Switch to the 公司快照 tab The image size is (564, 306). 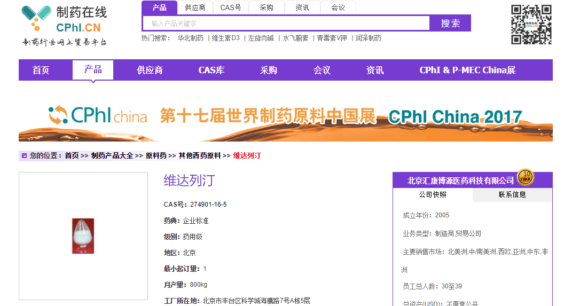tap(433, 194)
